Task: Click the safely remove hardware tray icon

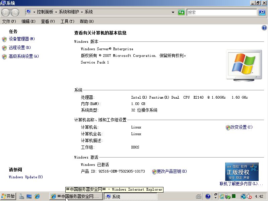Action: (228, 197)
